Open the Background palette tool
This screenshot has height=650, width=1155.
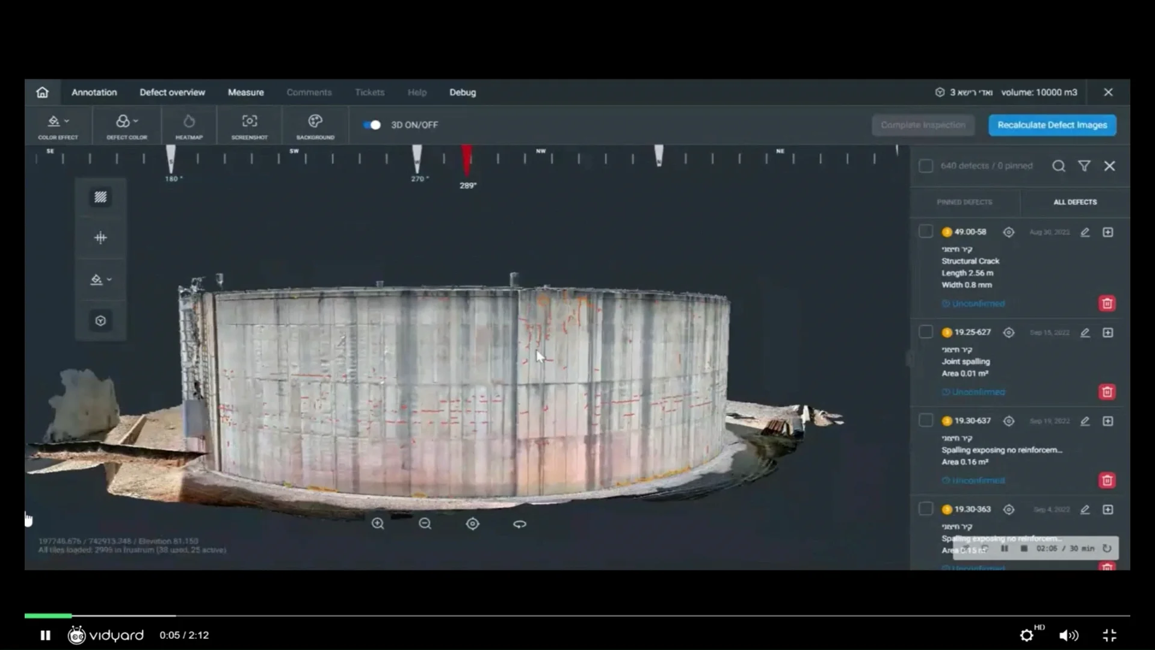(x=315, y=126)
